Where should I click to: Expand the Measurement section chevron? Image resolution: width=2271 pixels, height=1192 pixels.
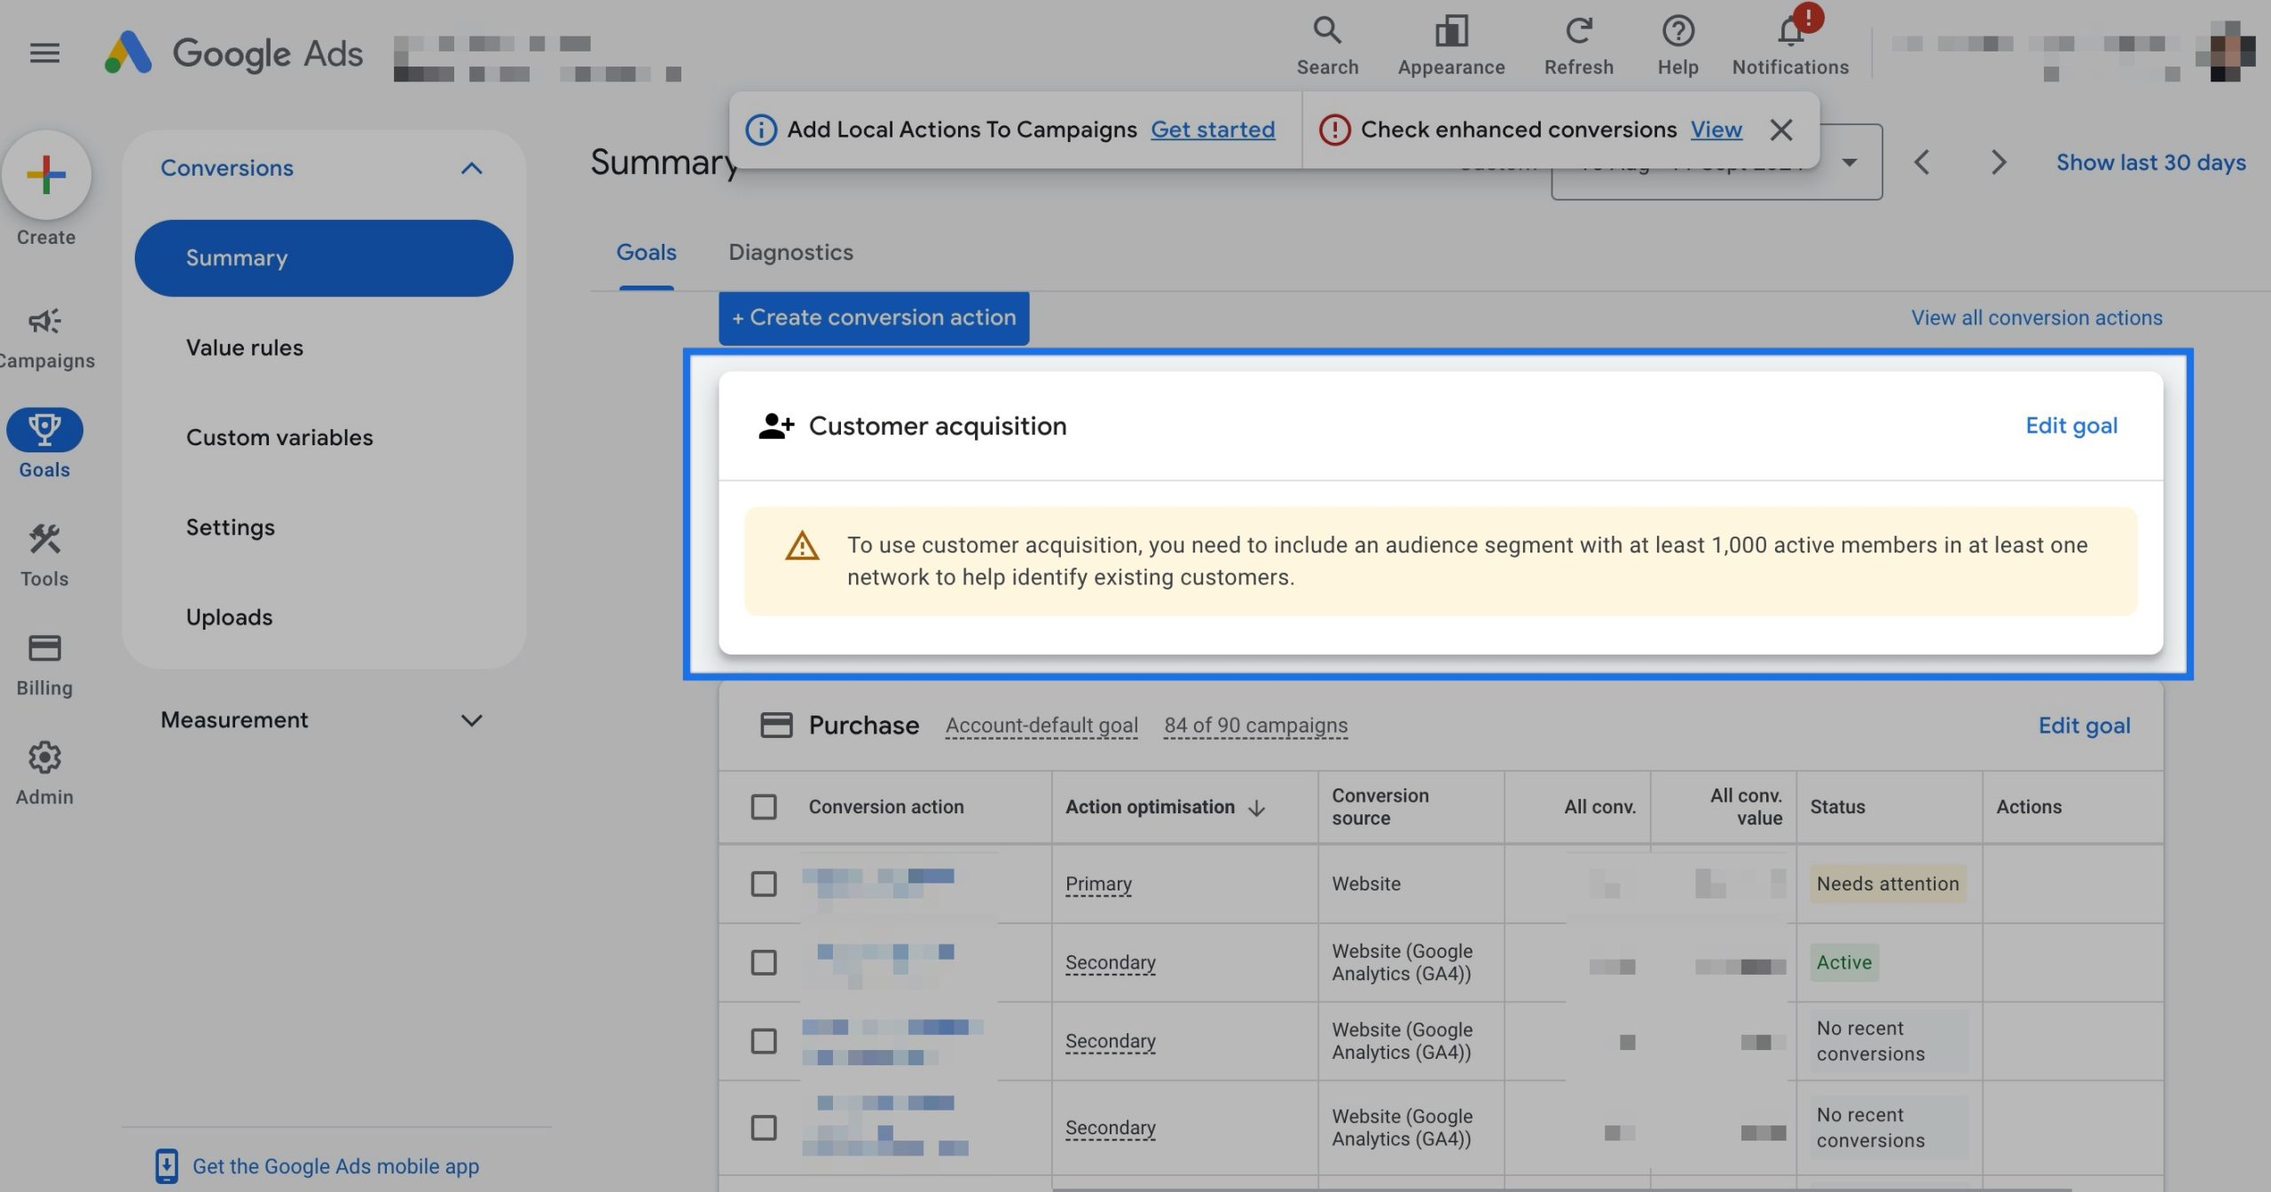click(472, 720)
